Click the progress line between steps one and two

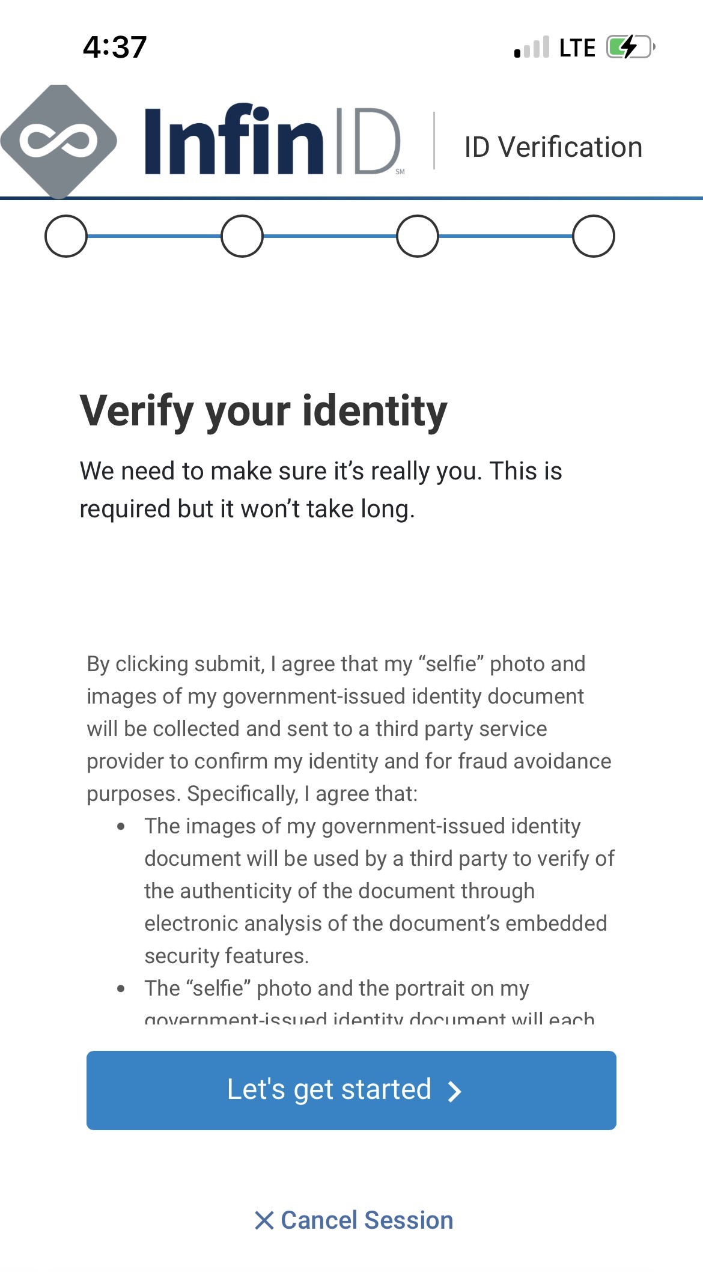[154, 236]
